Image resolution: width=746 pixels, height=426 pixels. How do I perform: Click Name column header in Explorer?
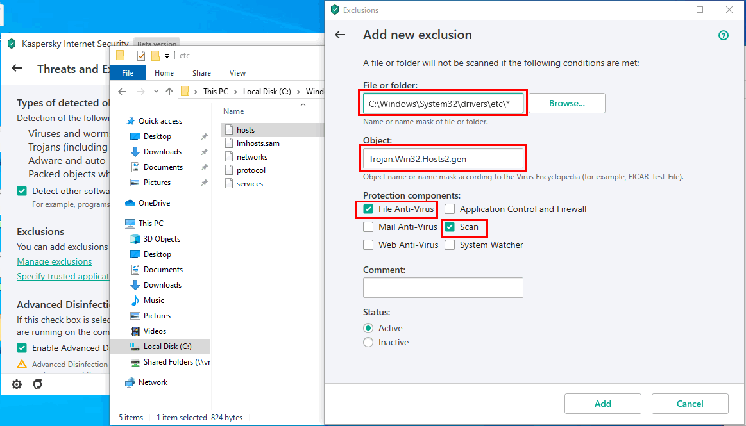pos(233,111)
